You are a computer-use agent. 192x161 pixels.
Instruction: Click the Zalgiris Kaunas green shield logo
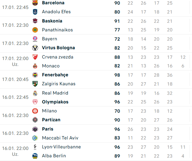[35, 84]
